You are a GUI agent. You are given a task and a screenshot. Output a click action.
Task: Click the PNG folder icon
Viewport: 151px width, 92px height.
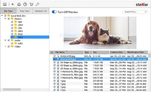click(16, 34)
